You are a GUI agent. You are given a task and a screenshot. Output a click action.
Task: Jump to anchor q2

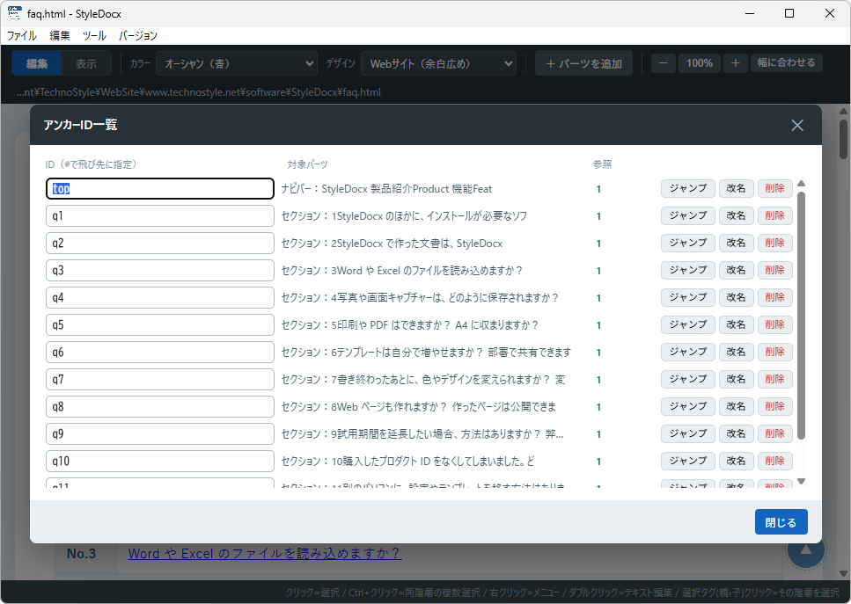[x=687, y=243]
